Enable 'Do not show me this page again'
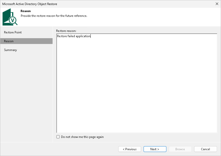The image size is (221, 156). pyautogui.click(x=58, y=137)
